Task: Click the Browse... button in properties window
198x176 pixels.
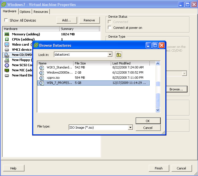Action: 176,89
